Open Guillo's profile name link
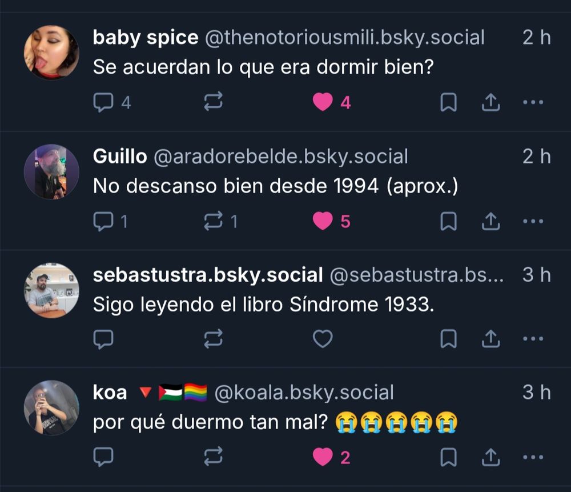This screenshot has width=571, height=492. (120, 157)
